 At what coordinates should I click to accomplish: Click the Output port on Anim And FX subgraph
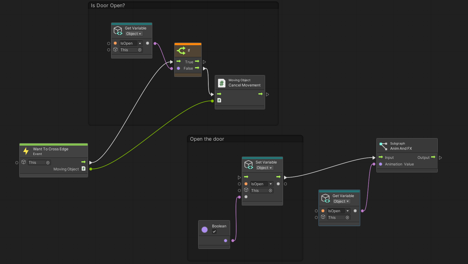click(440, 158)
